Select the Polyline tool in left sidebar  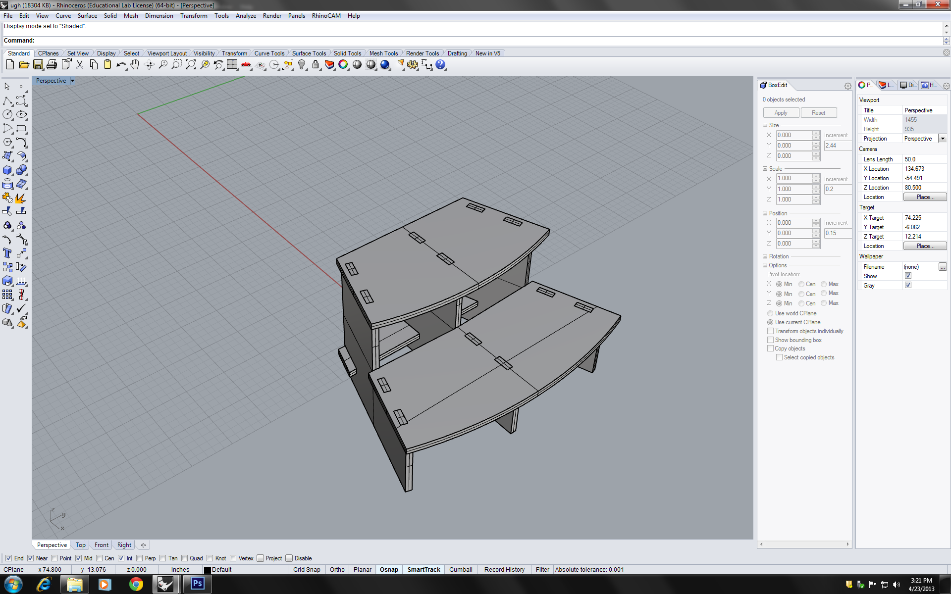7,100
